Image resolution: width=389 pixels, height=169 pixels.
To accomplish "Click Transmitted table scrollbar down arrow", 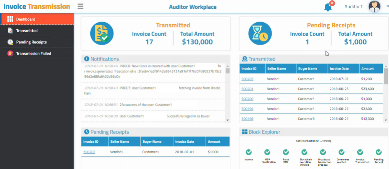I will tap(386, 120).
